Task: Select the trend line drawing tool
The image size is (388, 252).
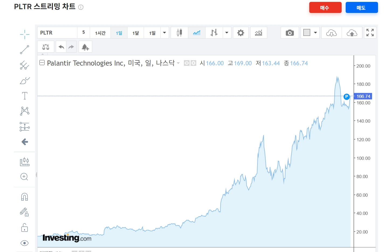Action: [25, 50]
